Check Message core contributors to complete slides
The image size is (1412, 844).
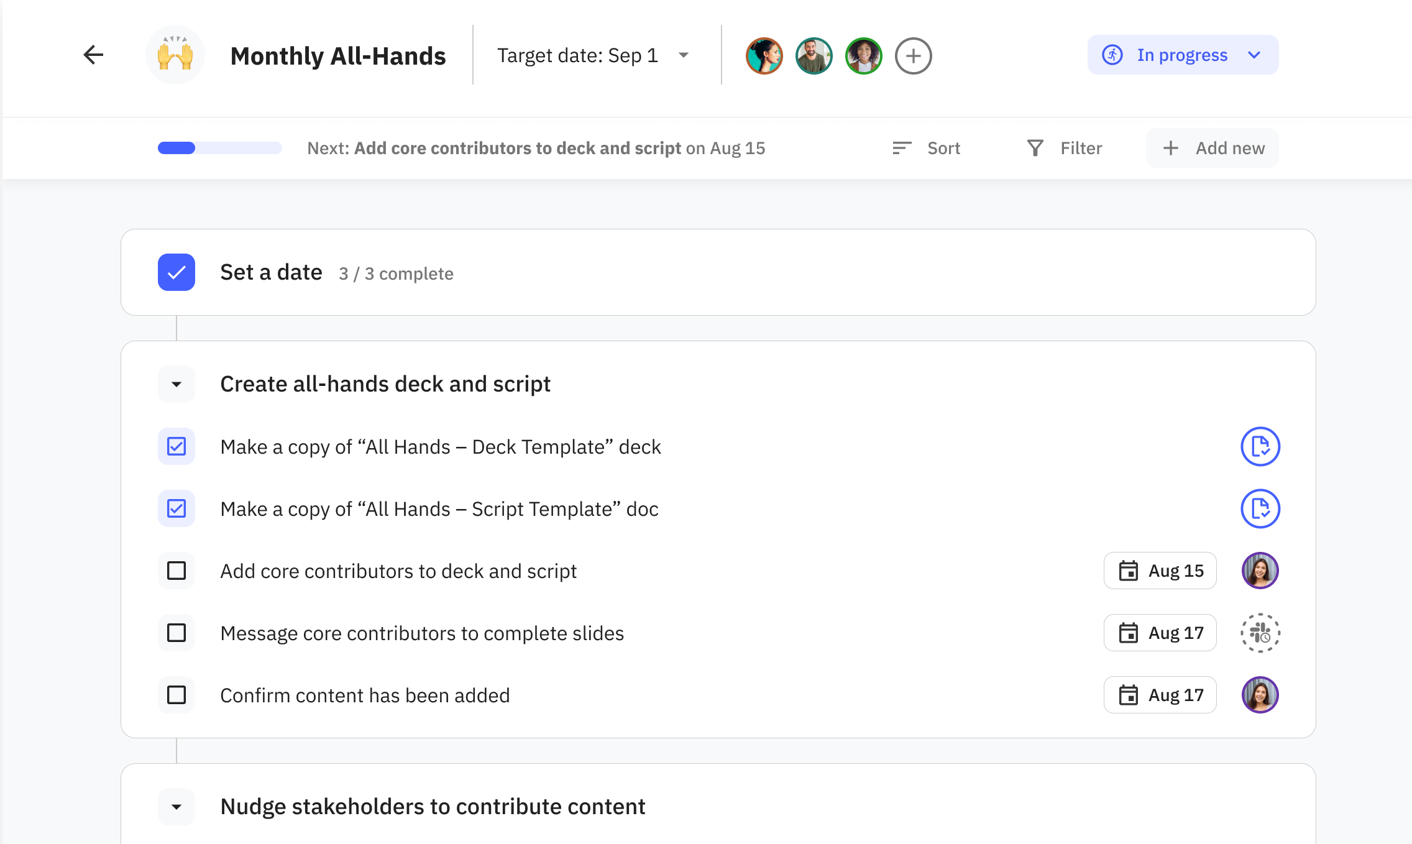coord(176,633)
